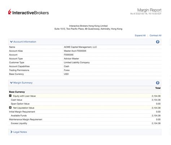
Task: Click the Cash Value row label
Action: [x=17, y=100]
